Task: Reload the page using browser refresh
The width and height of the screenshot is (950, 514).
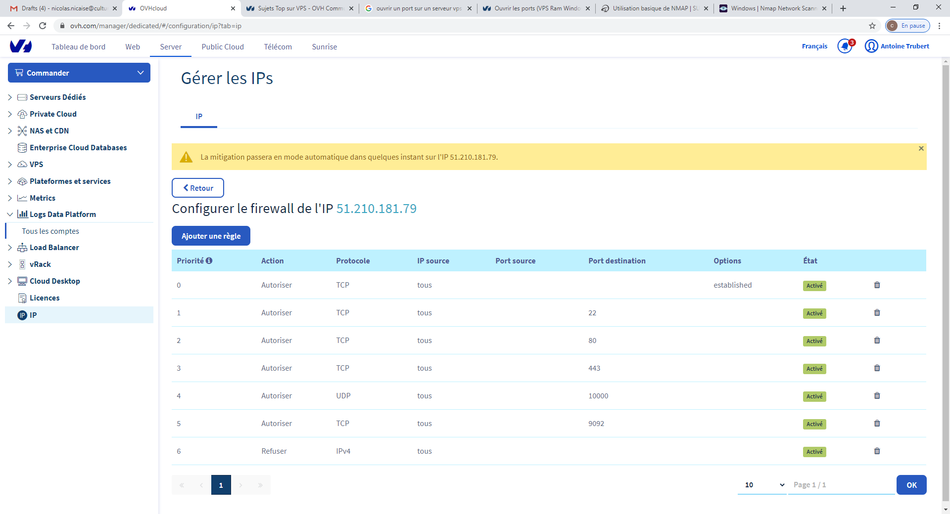Action: click(43, 26)
